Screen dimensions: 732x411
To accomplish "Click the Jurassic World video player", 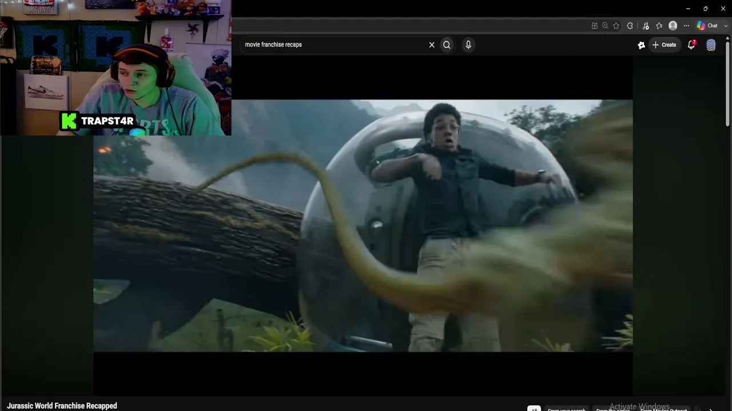I will (363, 225).
